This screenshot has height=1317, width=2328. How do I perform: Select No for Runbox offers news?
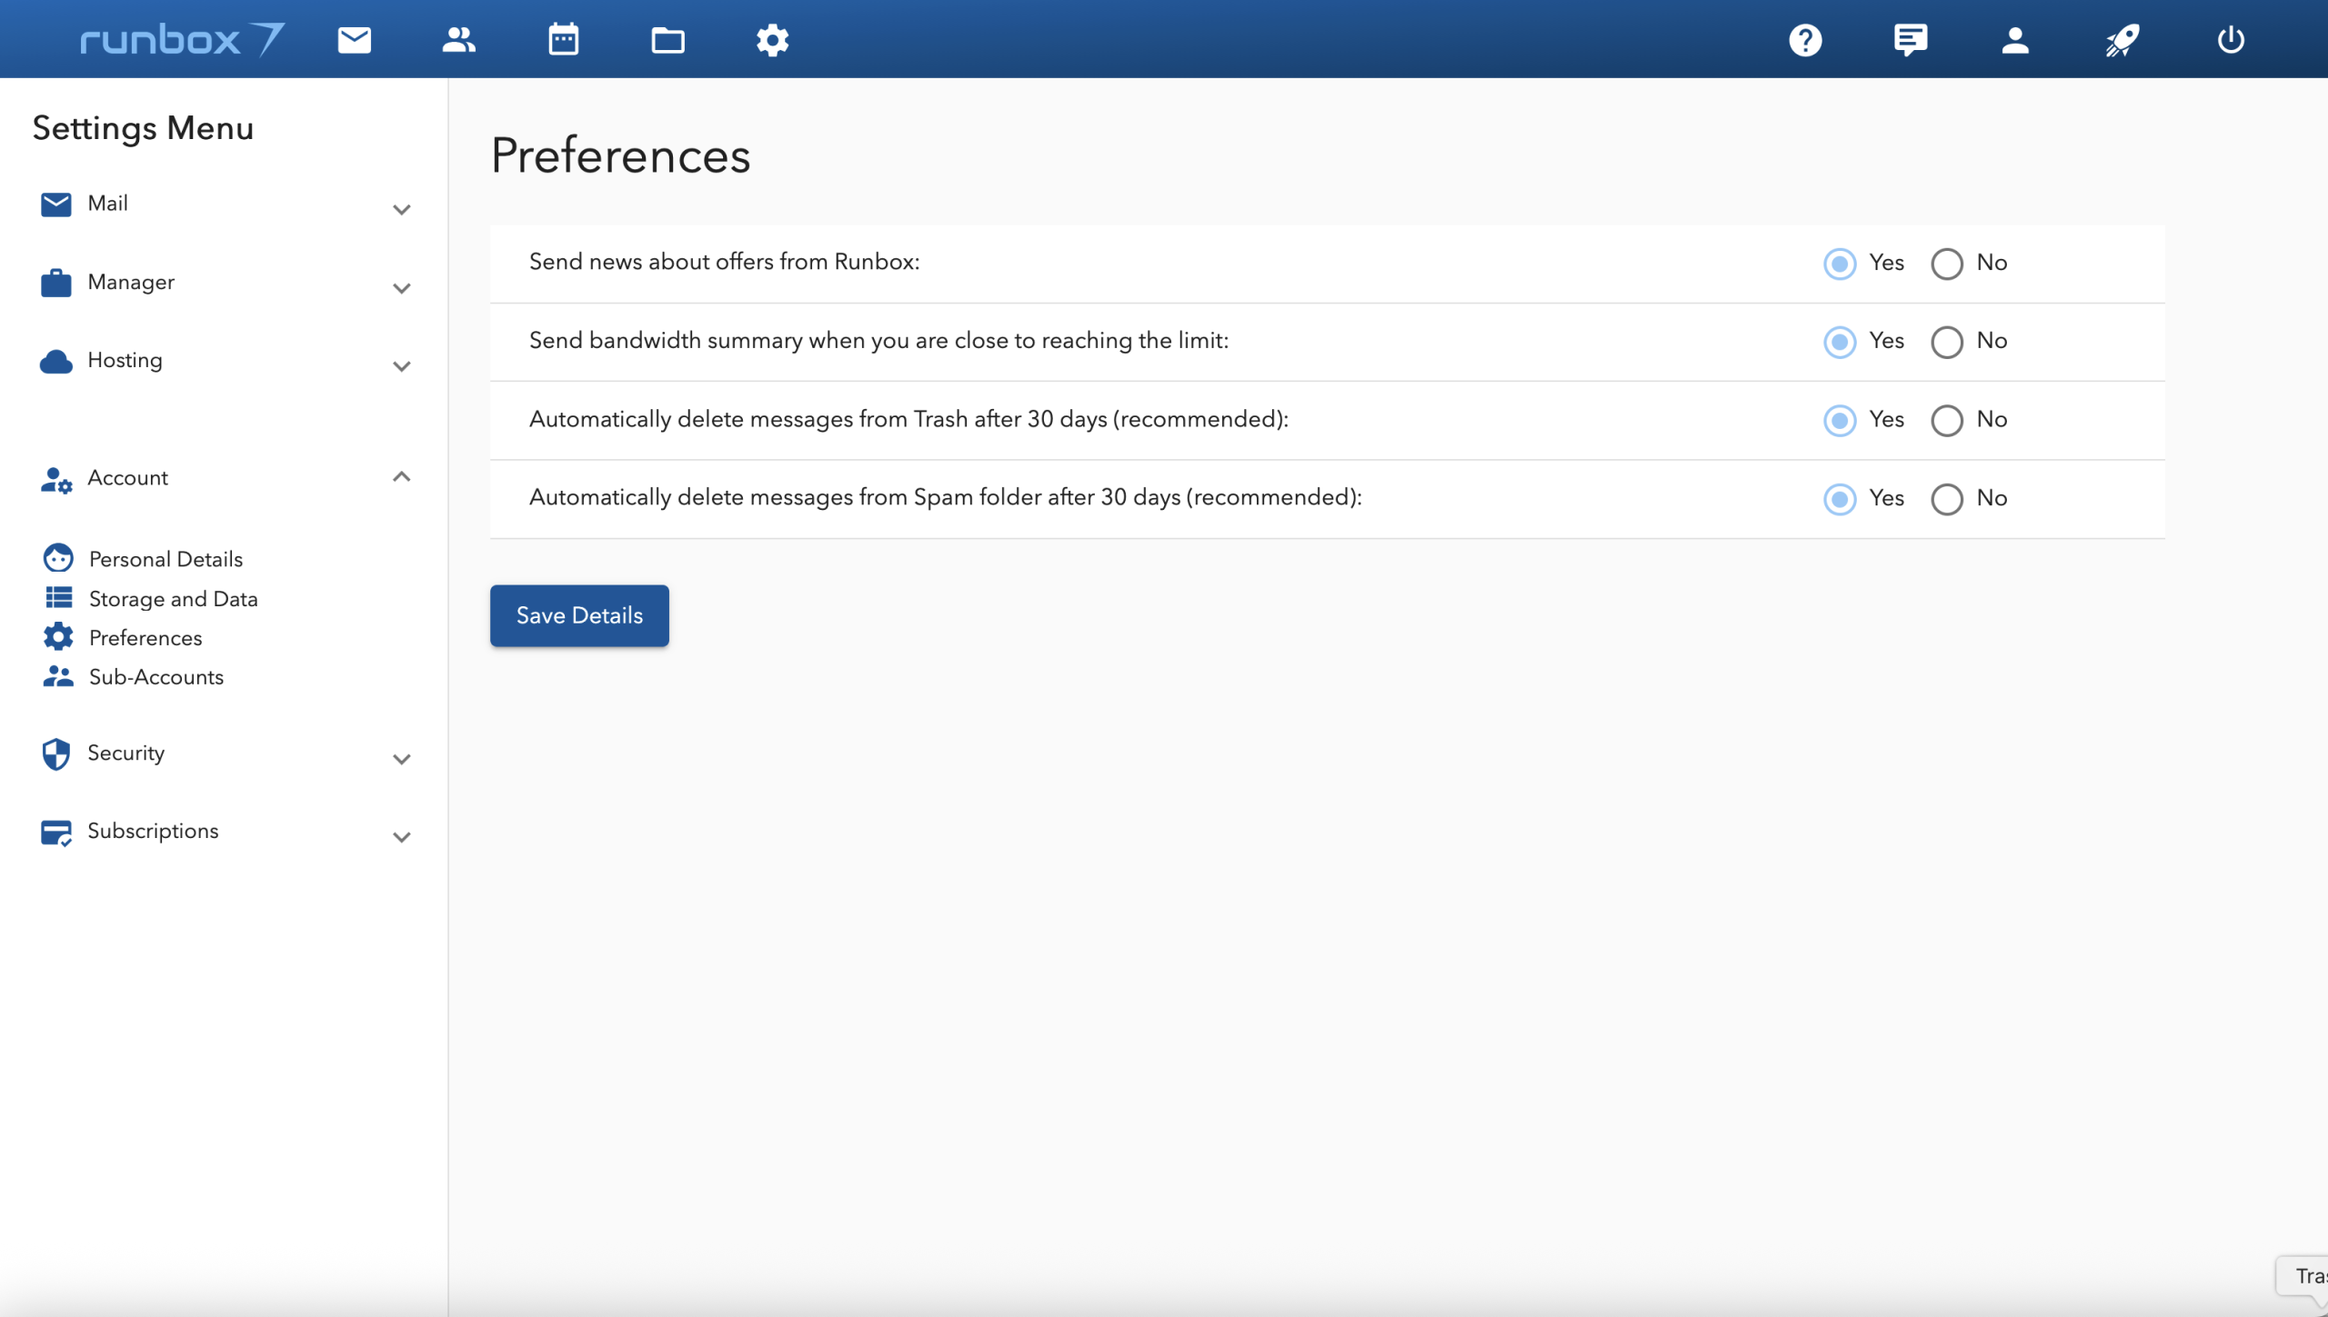[x=1946, y=264]
